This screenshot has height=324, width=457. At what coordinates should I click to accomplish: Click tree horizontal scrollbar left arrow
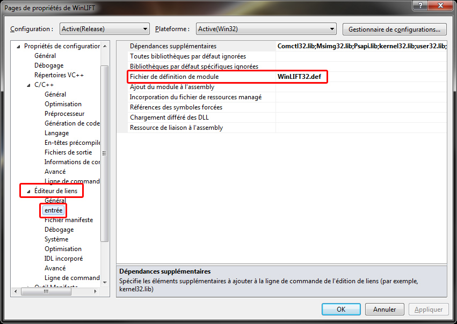click(16, 291)
